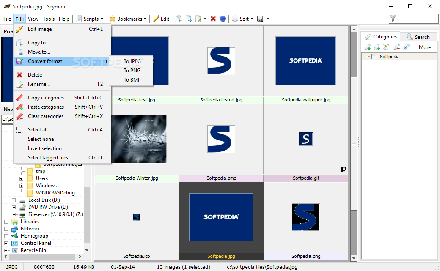Open the File menu

[x=7, y=19]
